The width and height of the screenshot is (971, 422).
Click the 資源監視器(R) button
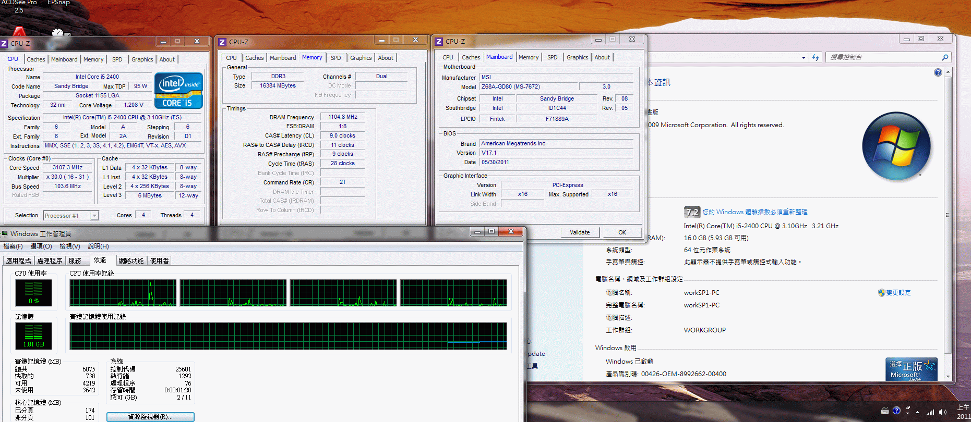[150, 417]
